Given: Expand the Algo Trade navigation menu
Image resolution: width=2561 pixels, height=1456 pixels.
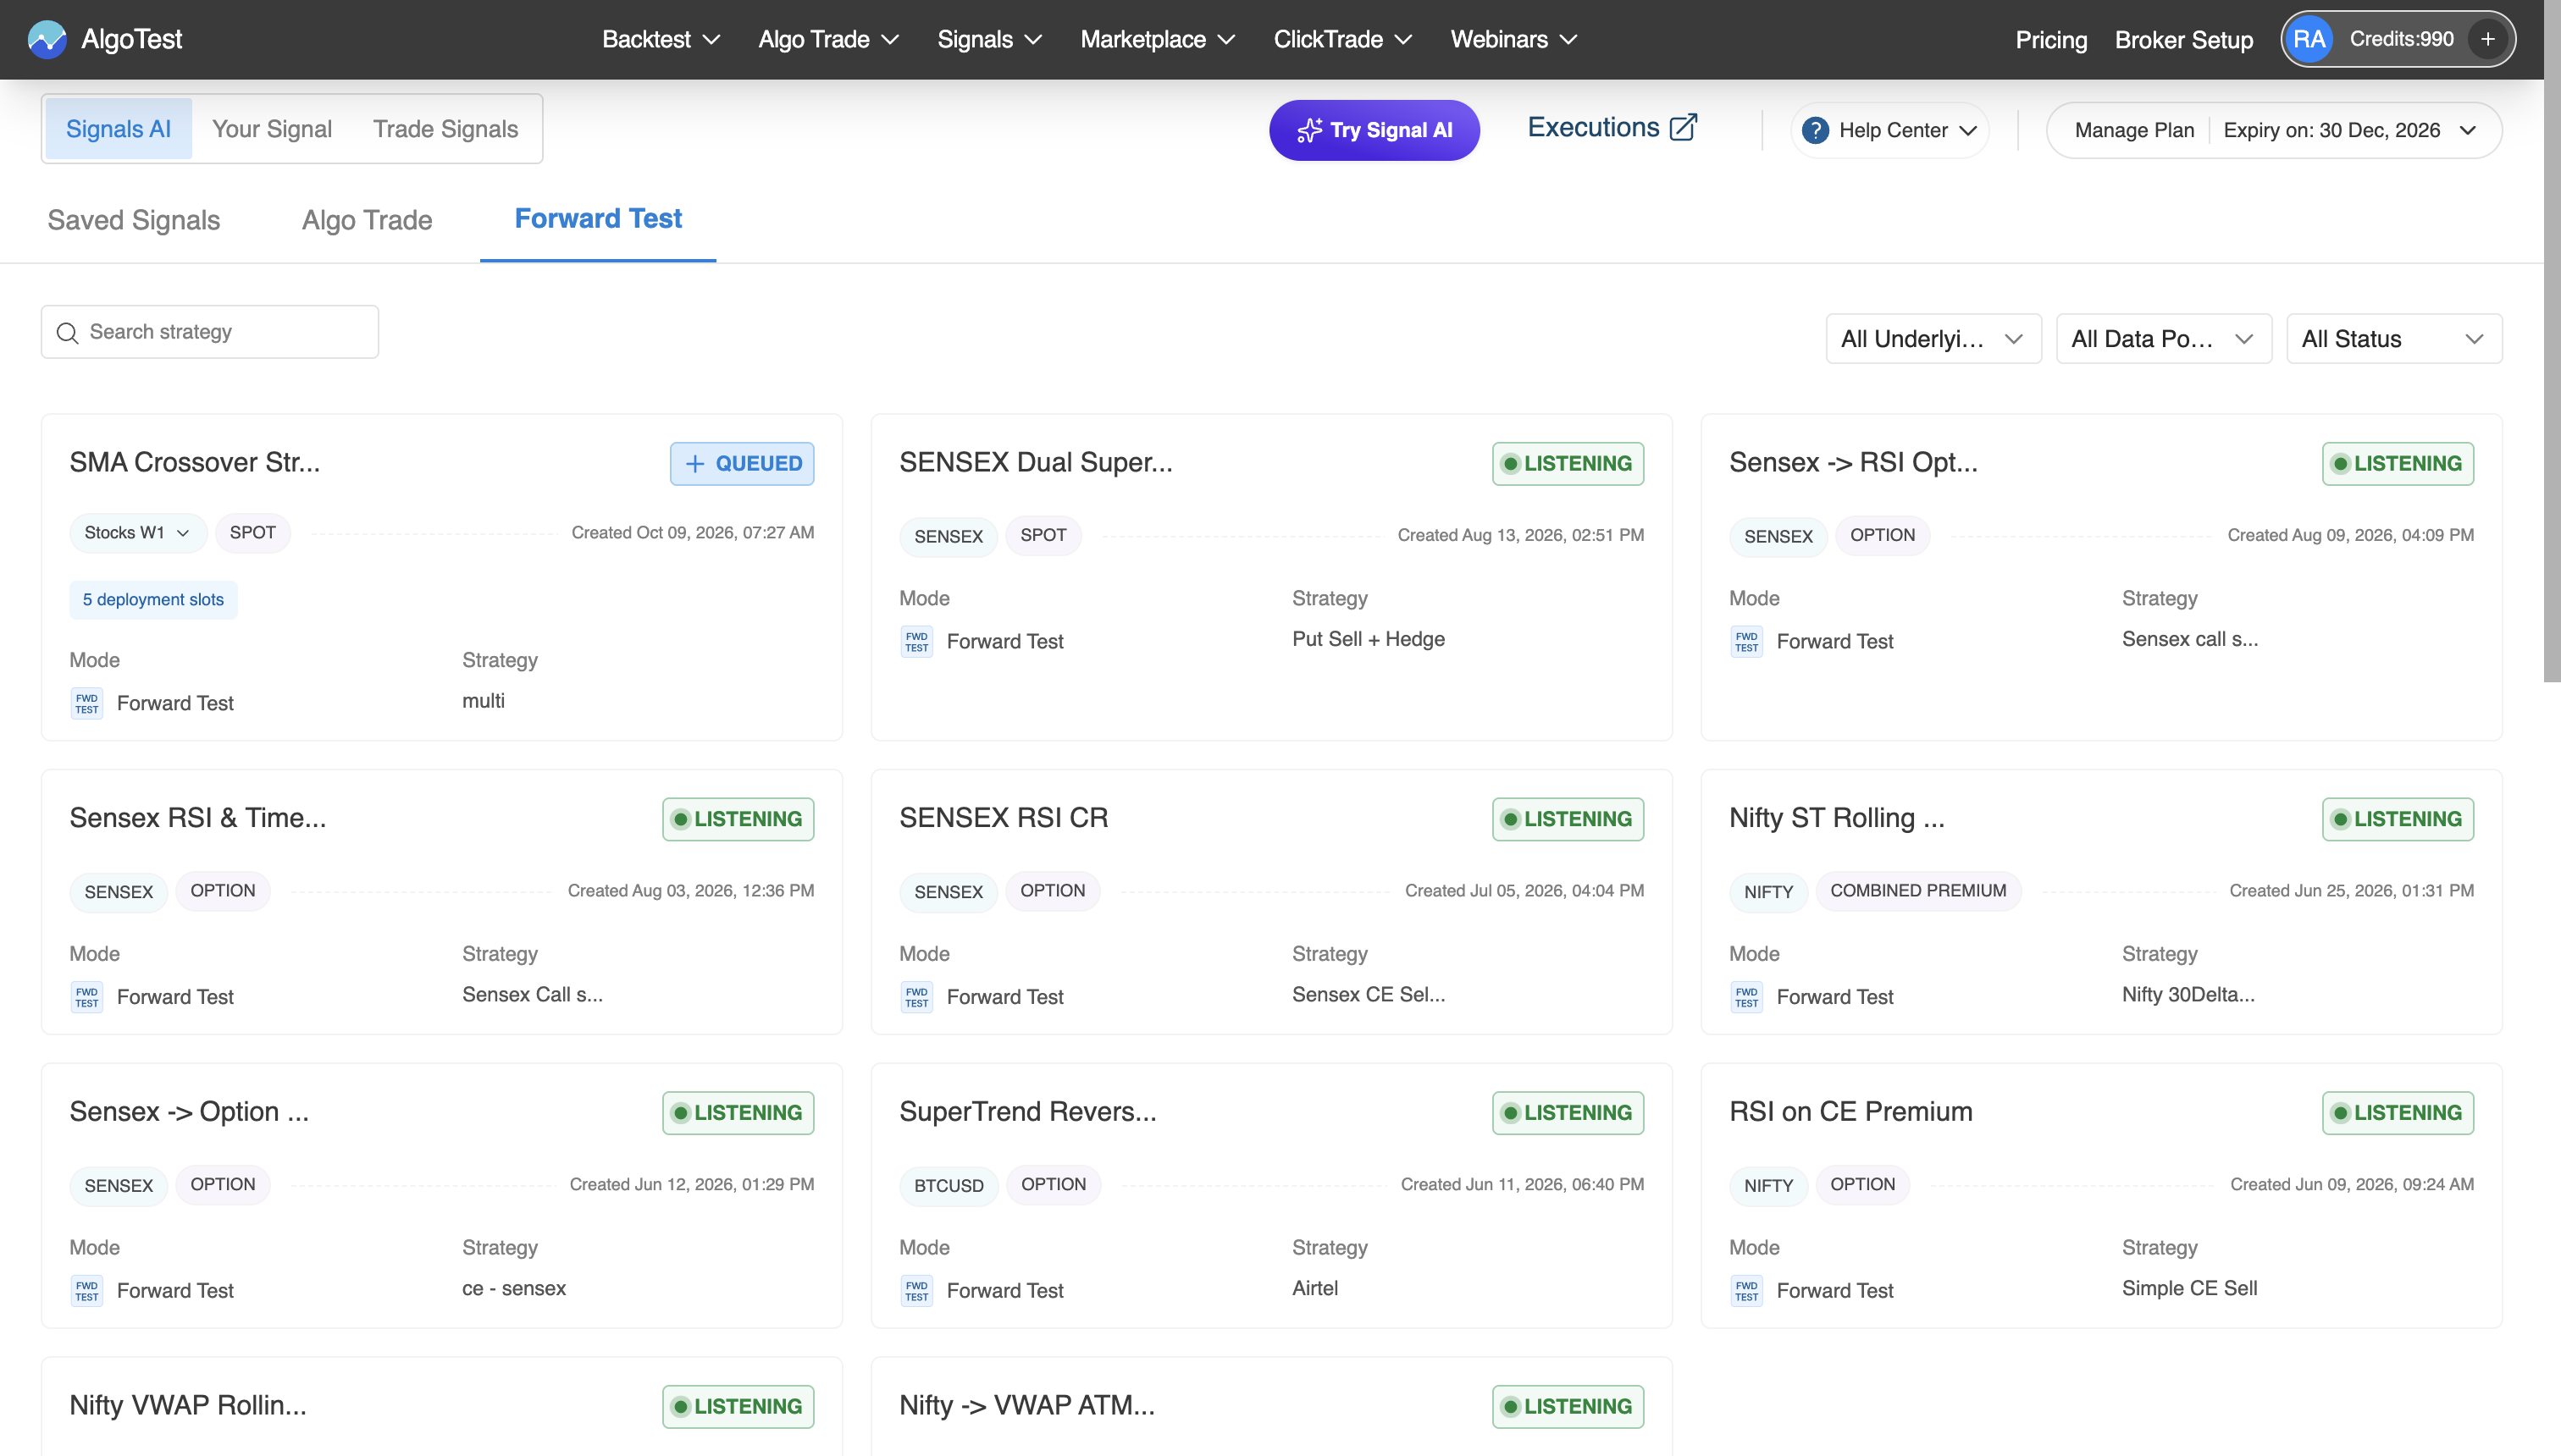Looking at the screenshot, I should [828, 39].
